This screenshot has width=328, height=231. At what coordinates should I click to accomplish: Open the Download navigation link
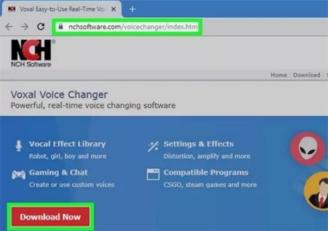[x=306, y=75]
